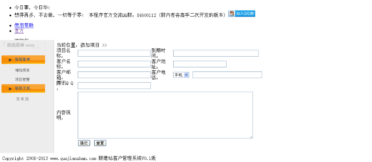Click the 今日事，今日毕 slogan text
The image size is (372, 162).
coord(32,7)
